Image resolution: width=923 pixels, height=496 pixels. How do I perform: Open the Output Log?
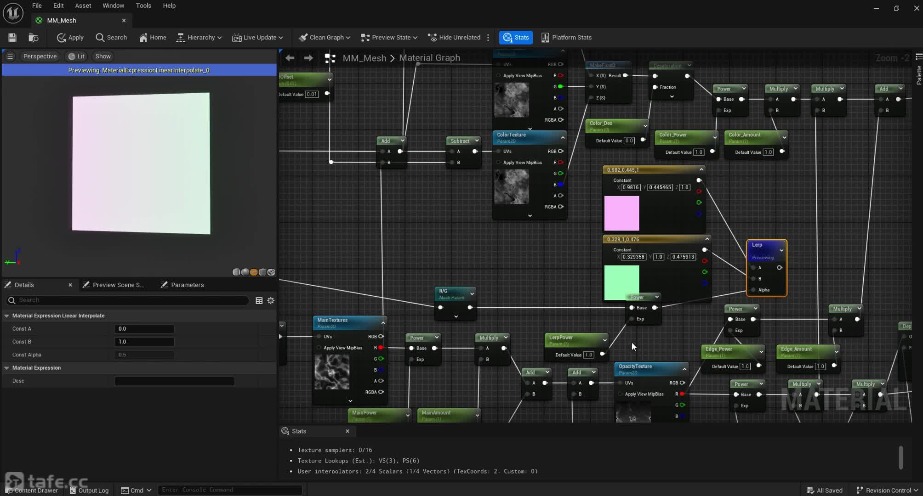[x=89, y=490]
